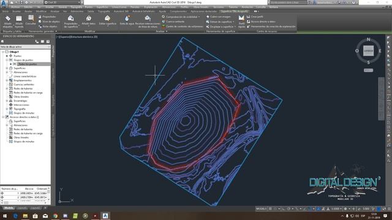Expand the Herramientas generales panel
The height and width of the screenshot is (220, 392).
[43, 31]
